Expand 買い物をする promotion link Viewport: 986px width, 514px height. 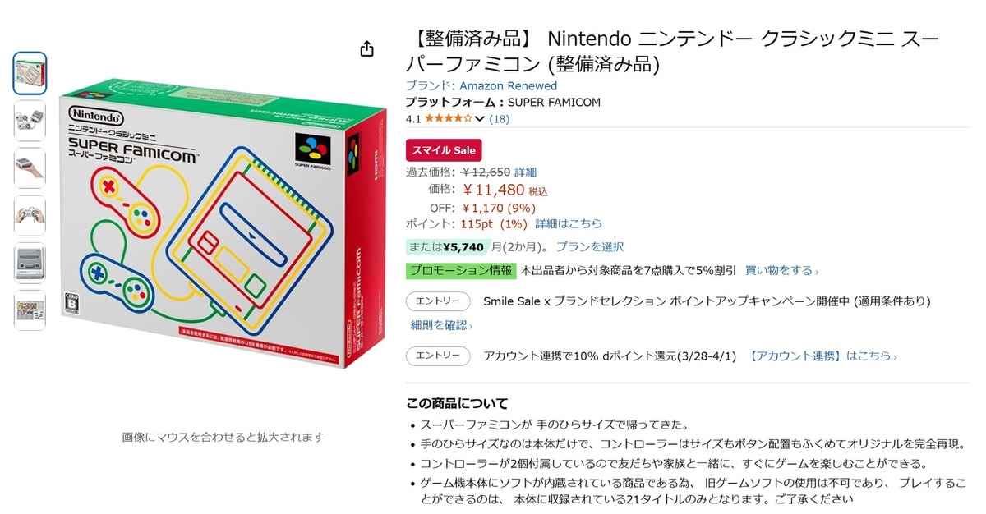[x=781, y=270]
